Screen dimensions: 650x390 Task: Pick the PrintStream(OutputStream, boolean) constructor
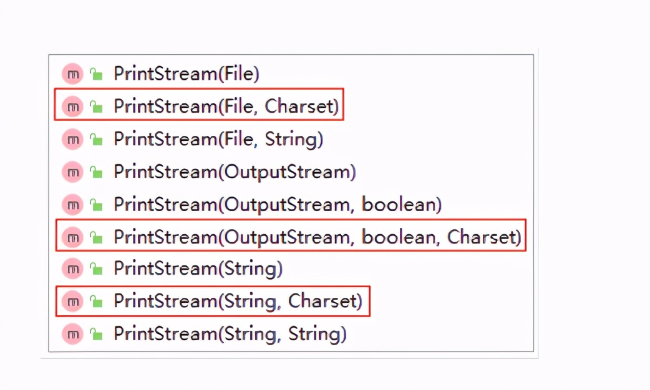click(x=277, y=204)
